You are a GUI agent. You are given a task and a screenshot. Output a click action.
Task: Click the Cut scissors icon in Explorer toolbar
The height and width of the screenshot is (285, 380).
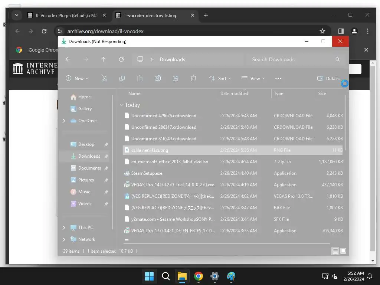point(104,78)
